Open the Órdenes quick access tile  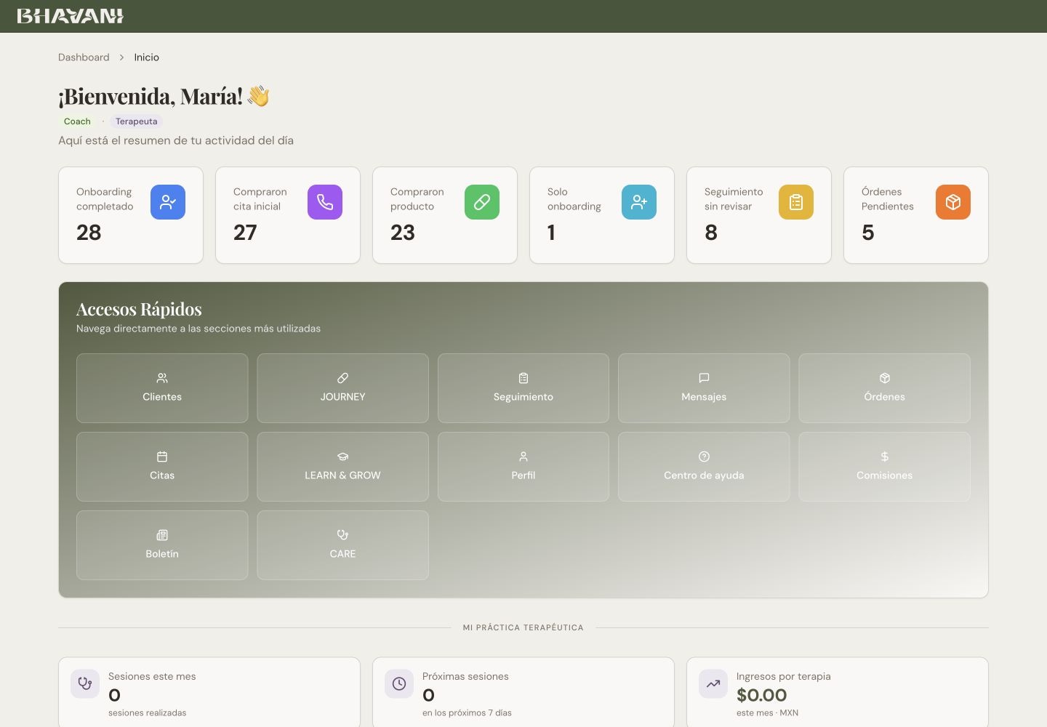click(x=885, y=388)
